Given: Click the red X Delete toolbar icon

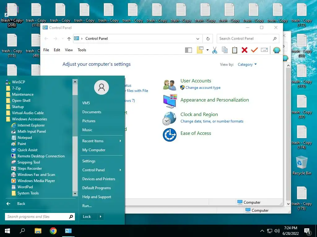Looking at the screenshot, I should [245, 50].
